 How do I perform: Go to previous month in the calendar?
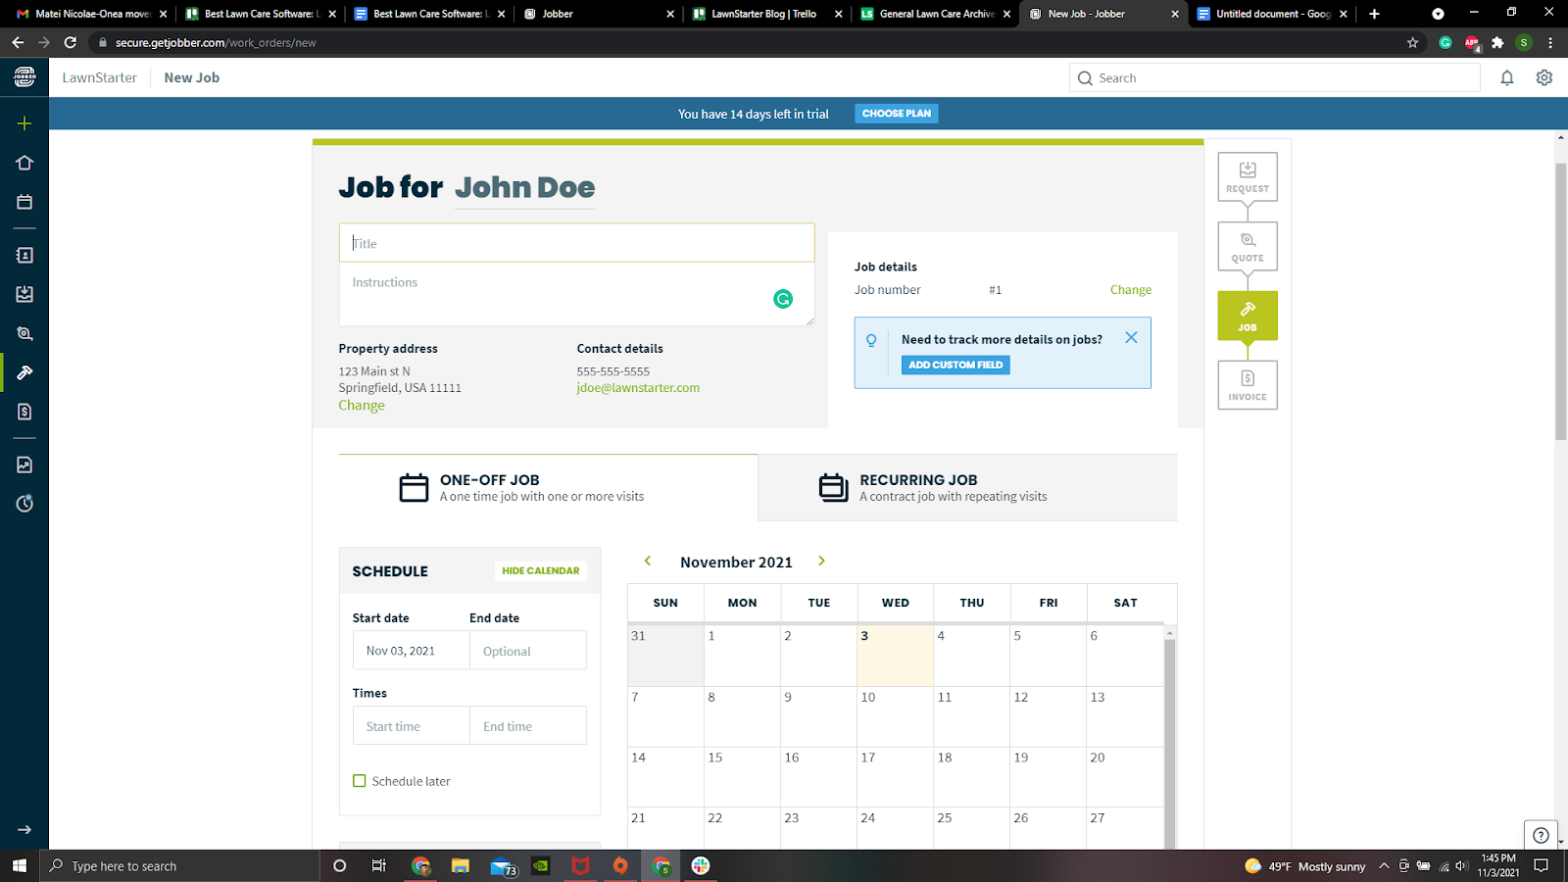coord(647,561)
